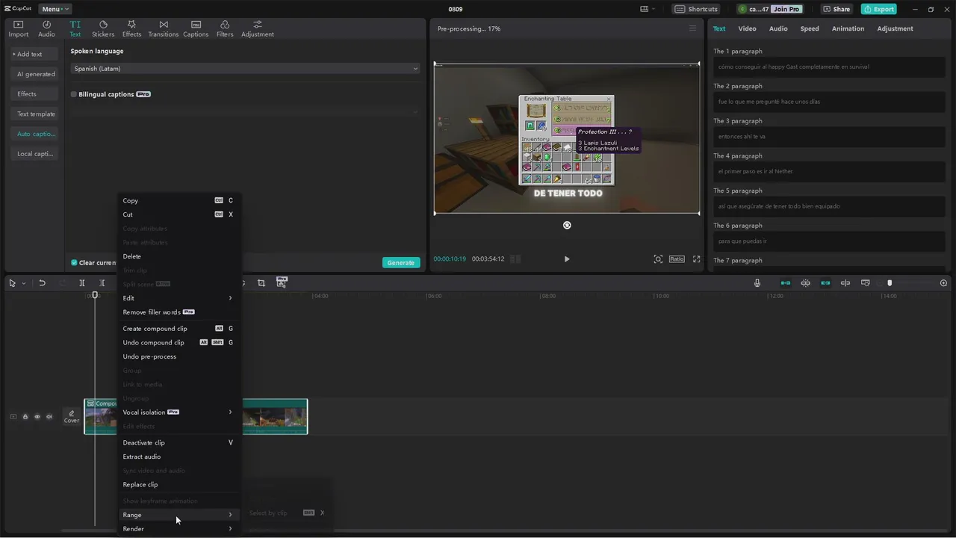
Task: Click the microphone record voiceover icon
Action: coord(757,283)
